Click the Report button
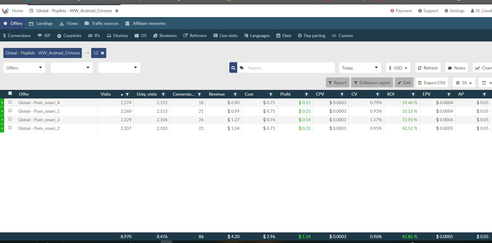492x243 pixels. [x=338, y=83]
